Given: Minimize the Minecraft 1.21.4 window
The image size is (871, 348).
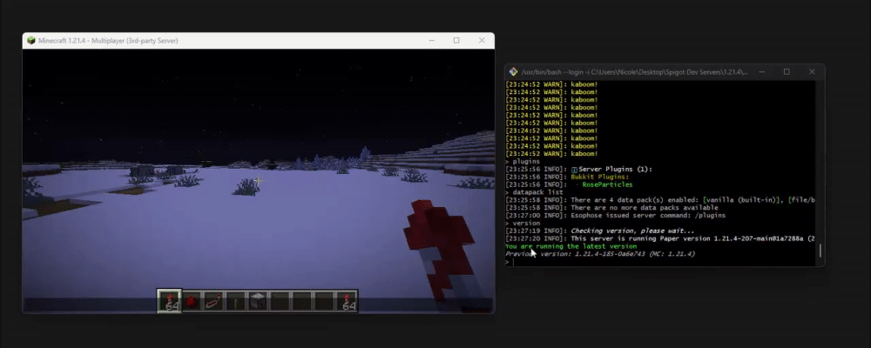Looking at the screenshot, I should tap(431, 41).
